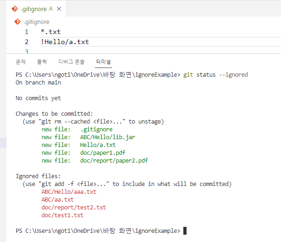
Task: Switch to the 터미널 panel tab
Action: [103, 62]
